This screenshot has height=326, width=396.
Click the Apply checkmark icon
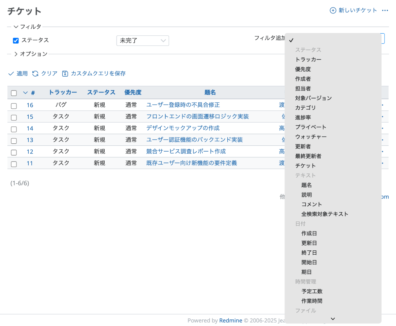(x=11, y=74)
